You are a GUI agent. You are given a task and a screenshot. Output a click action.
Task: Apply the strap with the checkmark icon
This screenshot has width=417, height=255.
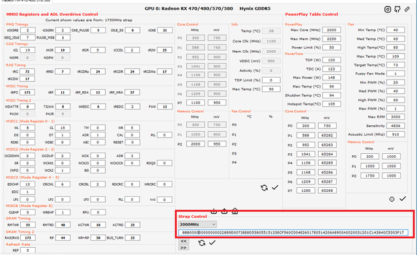(212, 243)
